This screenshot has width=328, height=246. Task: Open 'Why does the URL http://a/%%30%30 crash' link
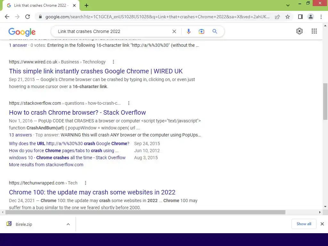click(69, 143)
